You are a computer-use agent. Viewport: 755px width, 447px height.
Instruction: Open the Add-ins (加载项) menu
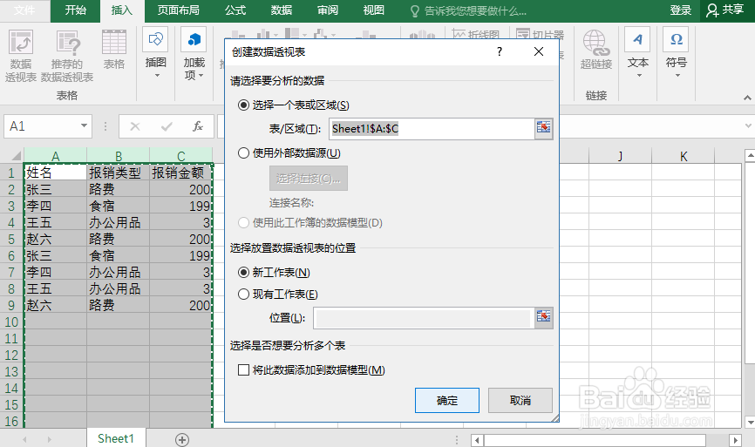pos(194,53)
